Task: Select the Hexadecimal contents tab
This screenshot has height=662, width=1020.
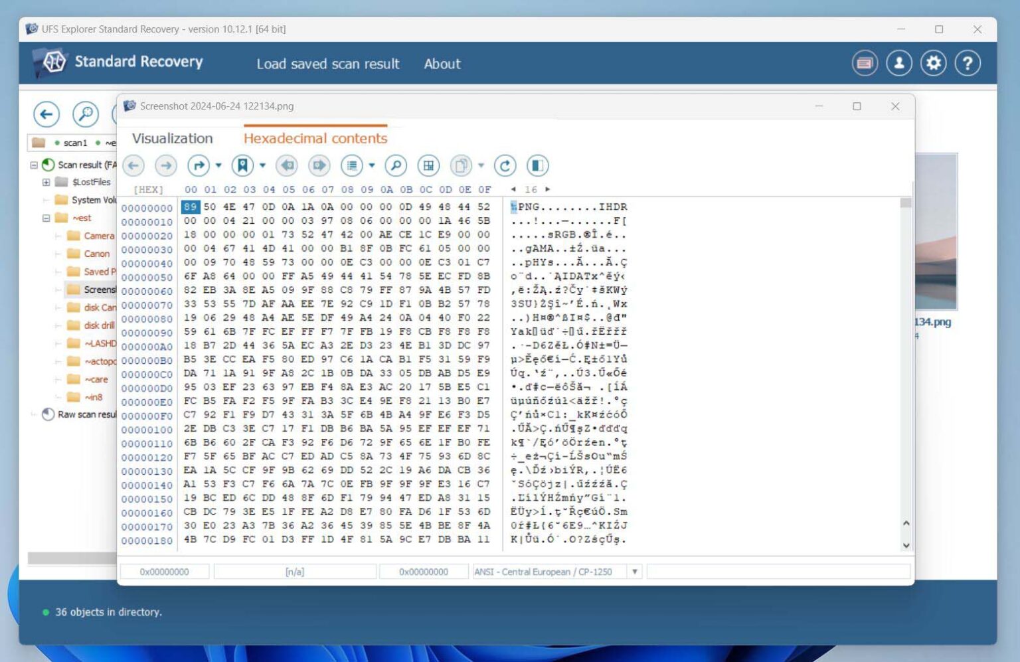Action: coord(315,138)
